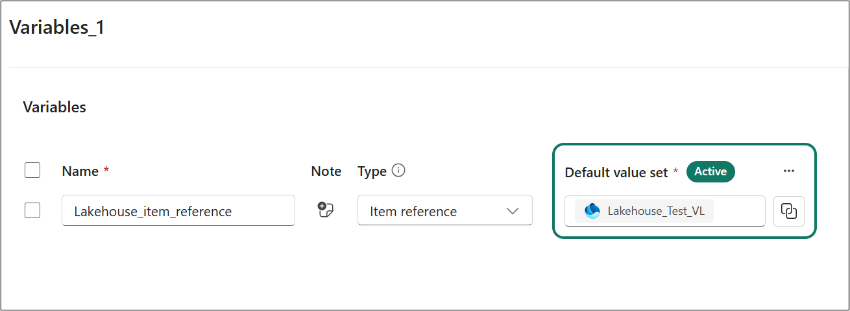This screenshot has height=311, width=850.
Task: Tick the select-all variables checkbox in header
Action: [x=32, y=170]
